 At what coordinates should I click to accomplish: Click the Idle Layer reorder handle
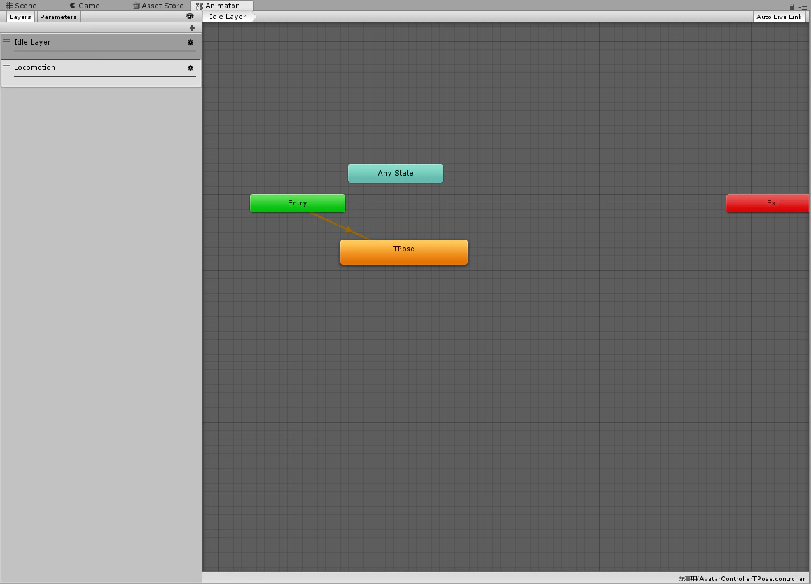[6, 41]
